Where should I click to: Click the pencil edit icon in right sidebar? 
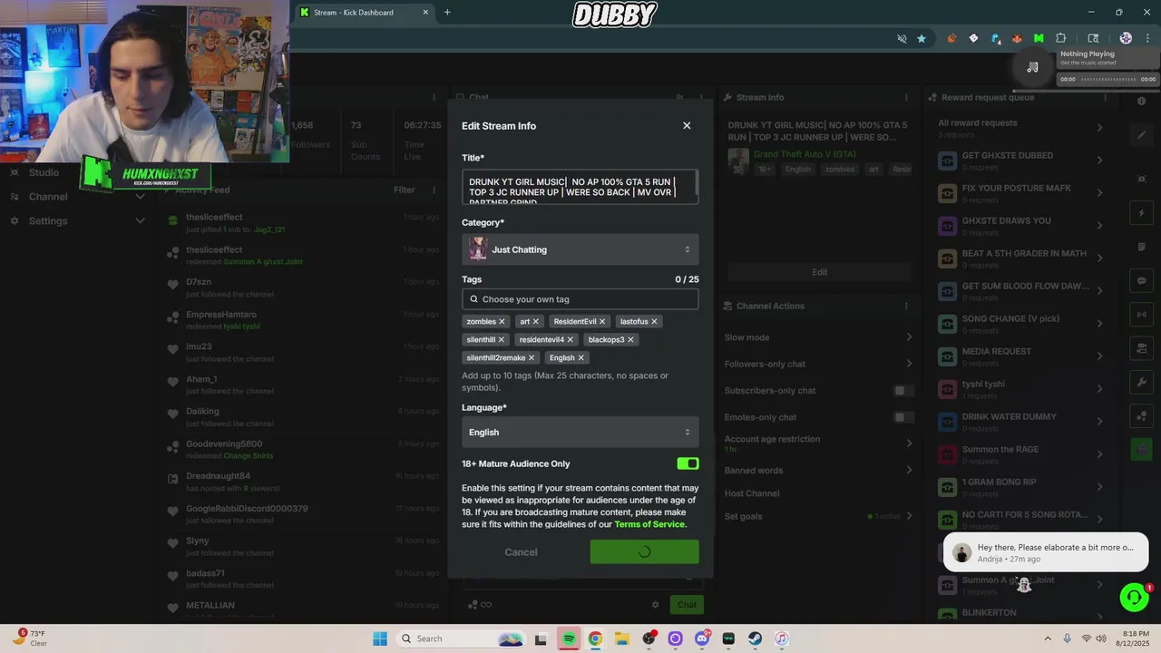tap(1142, 135)
